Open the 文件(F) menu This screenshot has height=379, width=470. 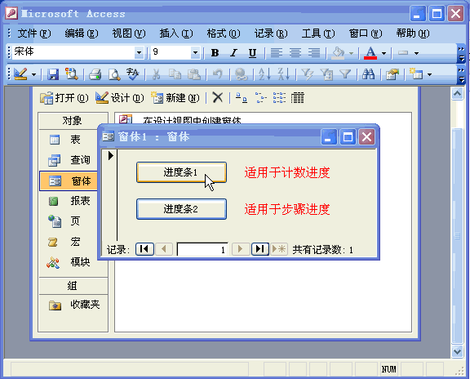(34, 33)
